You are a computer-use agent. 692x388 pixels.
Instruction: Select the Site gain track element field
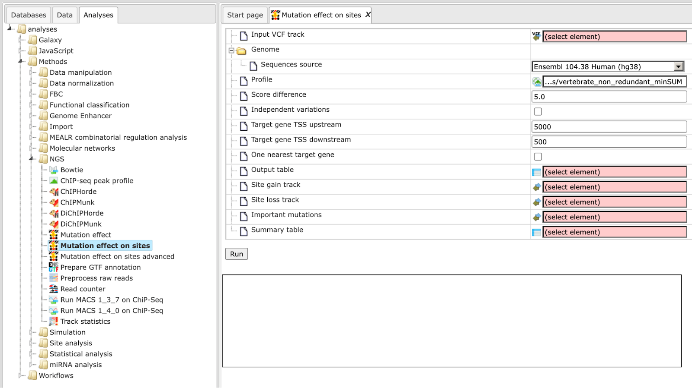point(615,187)
